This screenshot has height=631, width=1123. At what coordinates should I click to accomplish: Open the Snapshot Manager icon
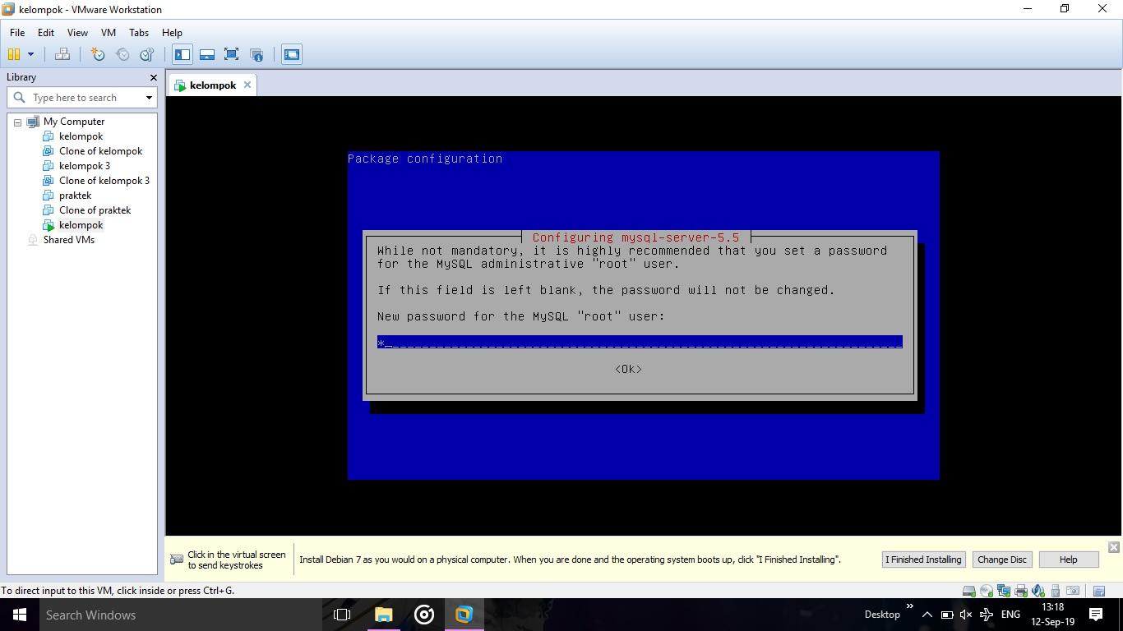(x=147, y=54)
